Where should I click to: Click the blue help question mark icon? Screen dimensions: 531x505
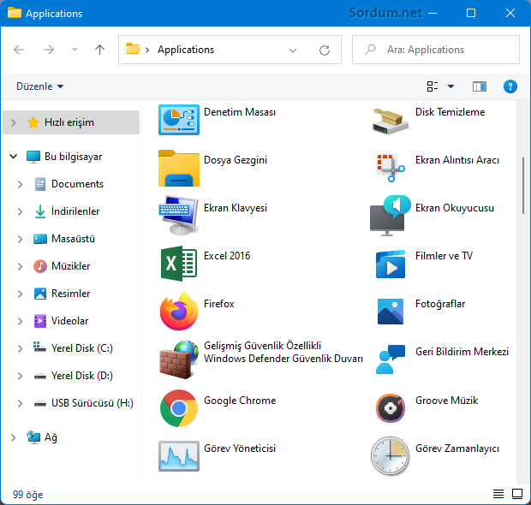pyautogui.click(x=510, y=86)
